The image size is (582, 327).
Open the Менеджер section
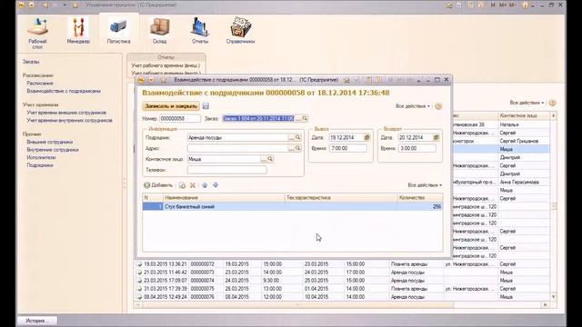click(x=78, y=30)
